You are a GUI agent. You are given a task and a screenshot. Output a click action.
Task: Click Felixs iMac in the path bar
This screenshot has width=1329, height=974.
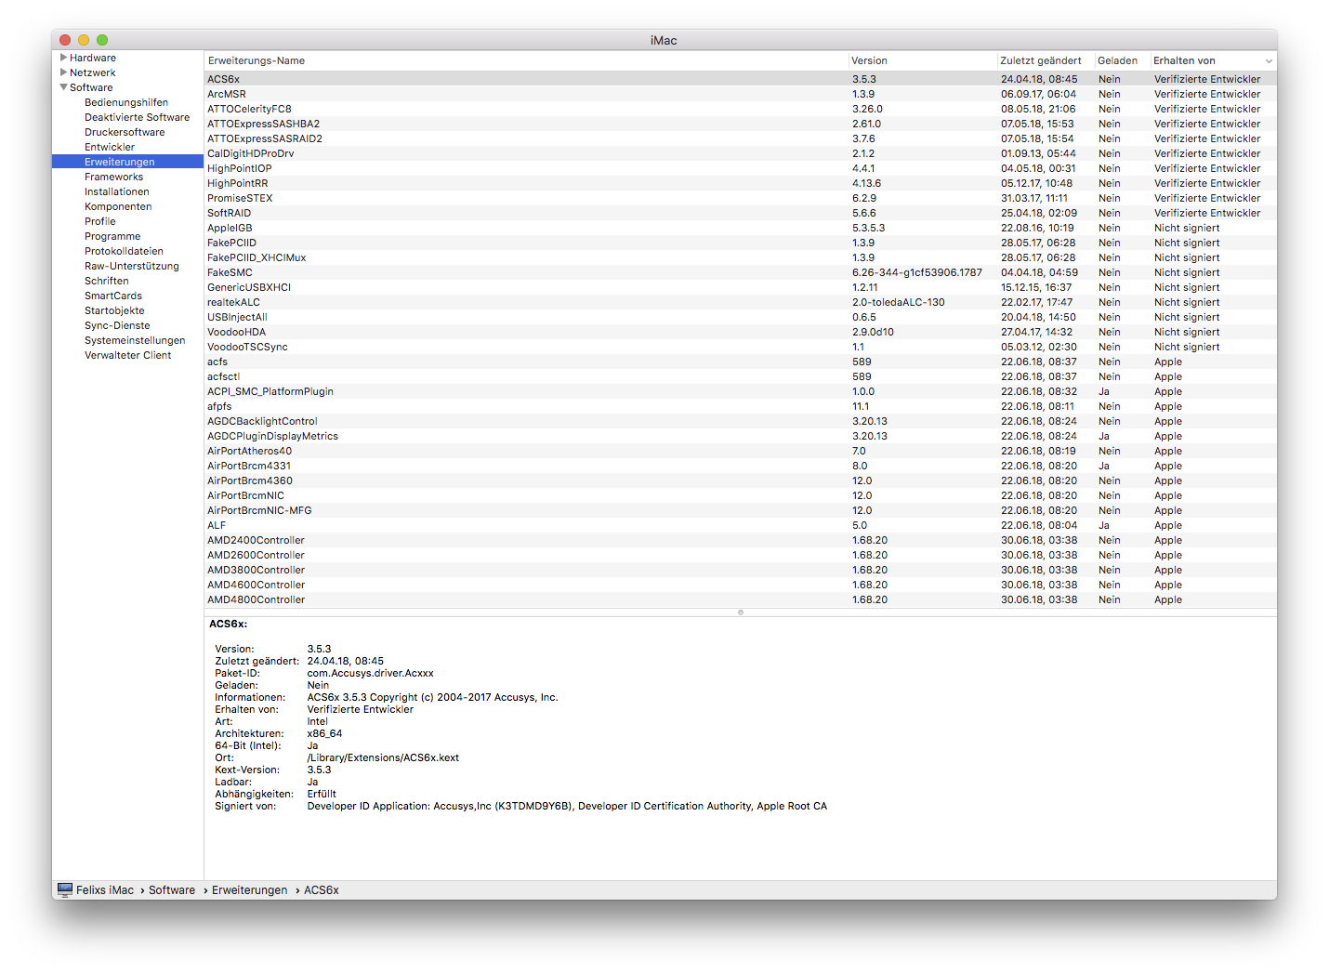[x=105, y=890]
